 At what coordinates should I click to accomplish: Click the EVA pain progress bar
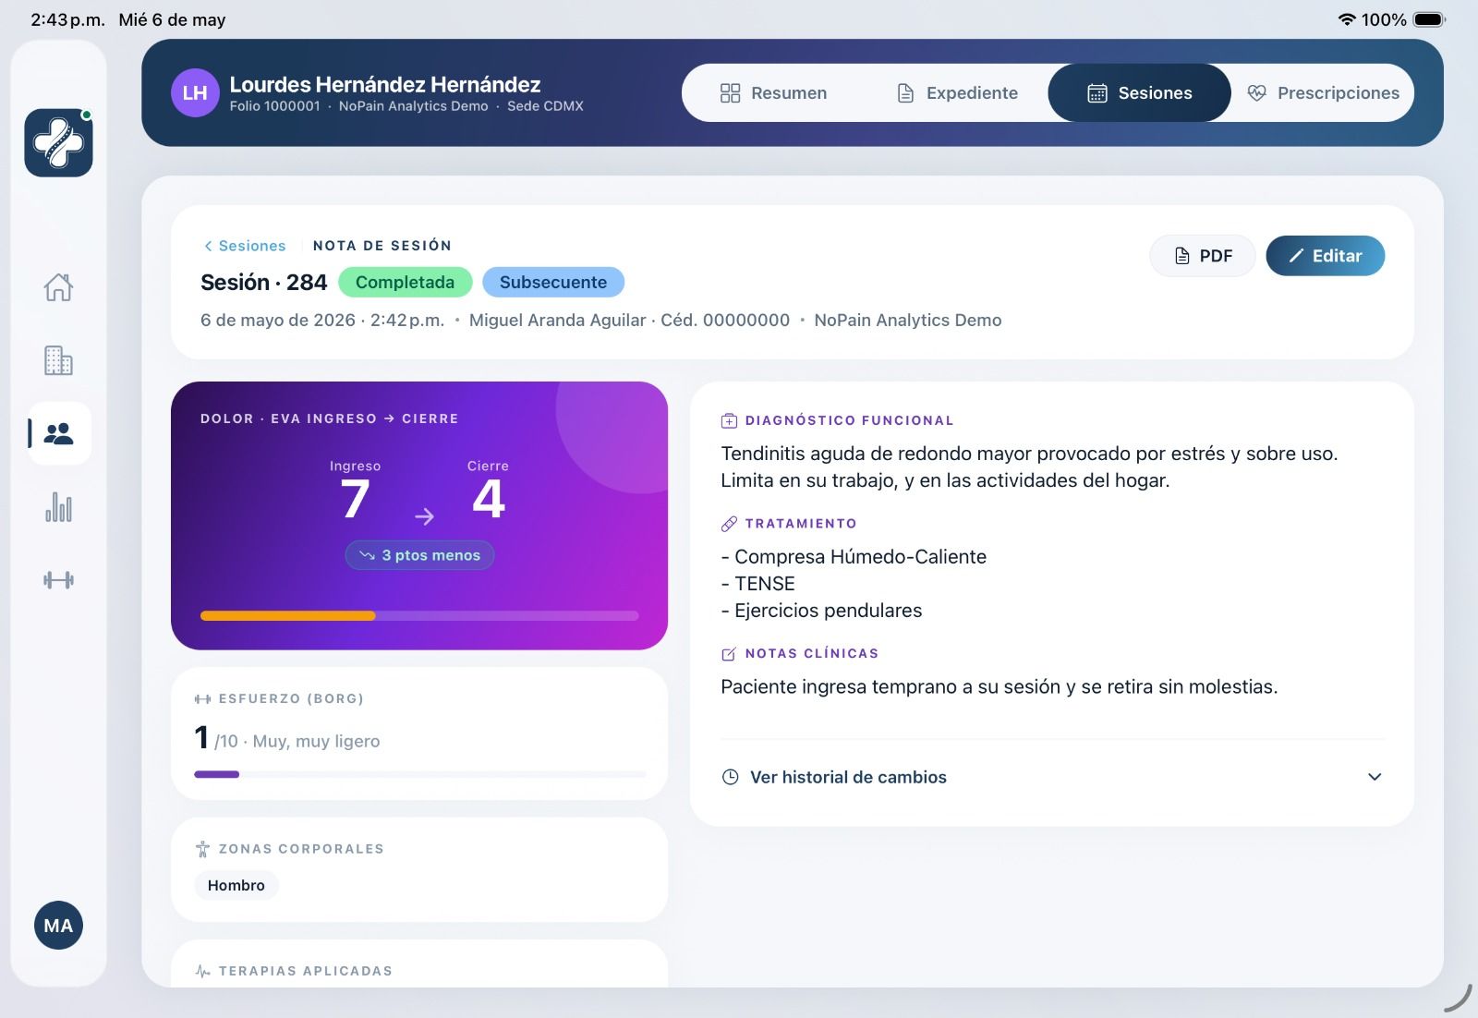pos(419,615)
